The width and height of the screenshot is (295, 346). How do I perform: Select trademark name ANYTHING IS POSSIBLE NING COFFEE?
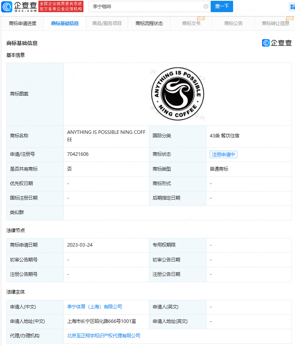click(x=106, y=136)
